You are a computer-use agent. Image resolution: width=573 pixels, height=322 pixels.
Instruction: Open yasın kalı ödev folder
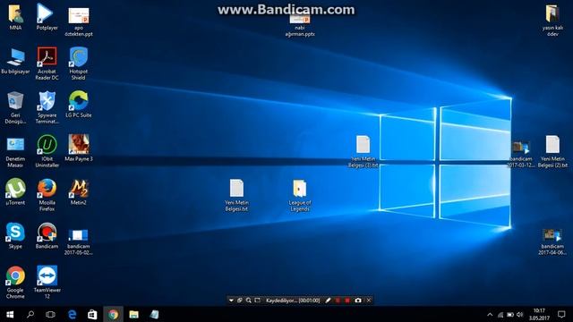(x=552, y=20)
